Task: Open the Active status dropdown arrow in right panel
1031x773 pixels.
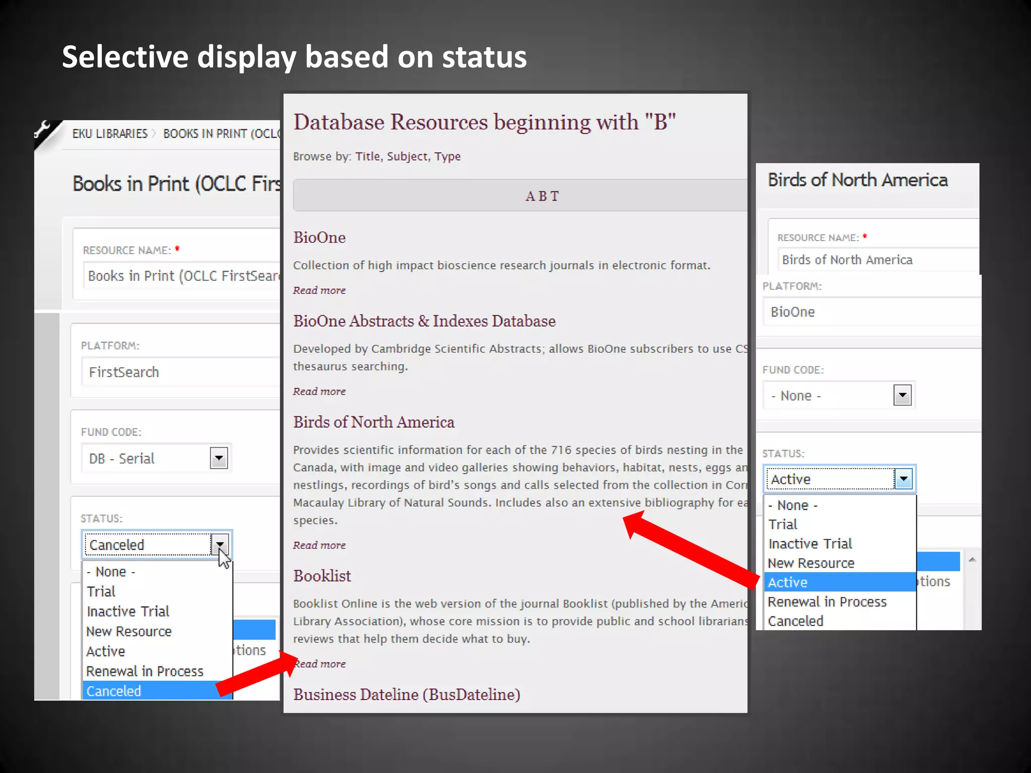Action: (904, 479)
